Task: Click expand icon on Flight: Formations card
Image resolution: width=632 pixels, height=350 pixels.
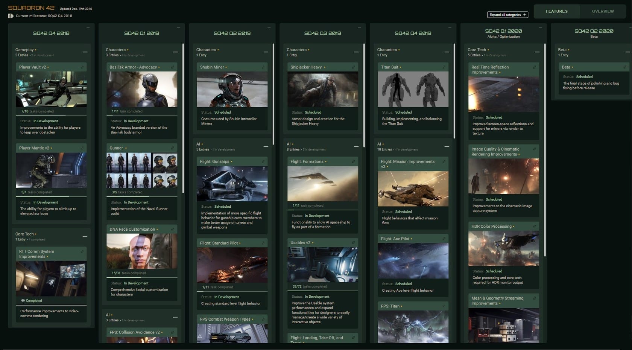Action: (353, 161)
